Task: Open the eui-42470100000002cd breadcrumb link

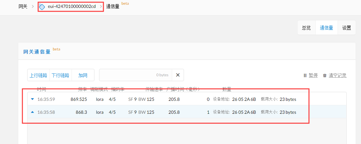Action: pos(72,7)
